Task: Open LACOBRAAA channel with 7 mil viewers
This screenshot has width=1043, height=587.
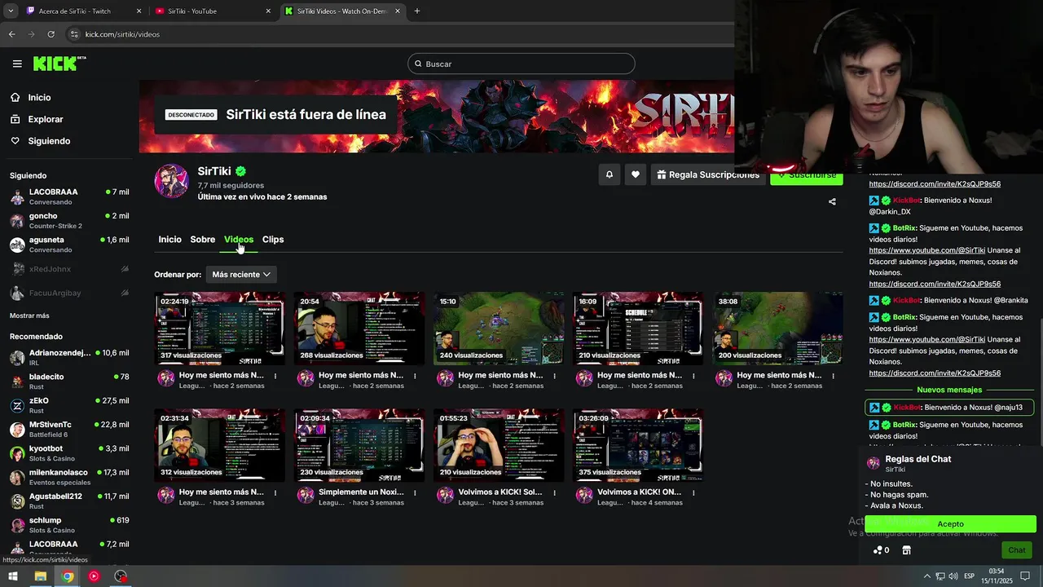Action: [68, 197]
